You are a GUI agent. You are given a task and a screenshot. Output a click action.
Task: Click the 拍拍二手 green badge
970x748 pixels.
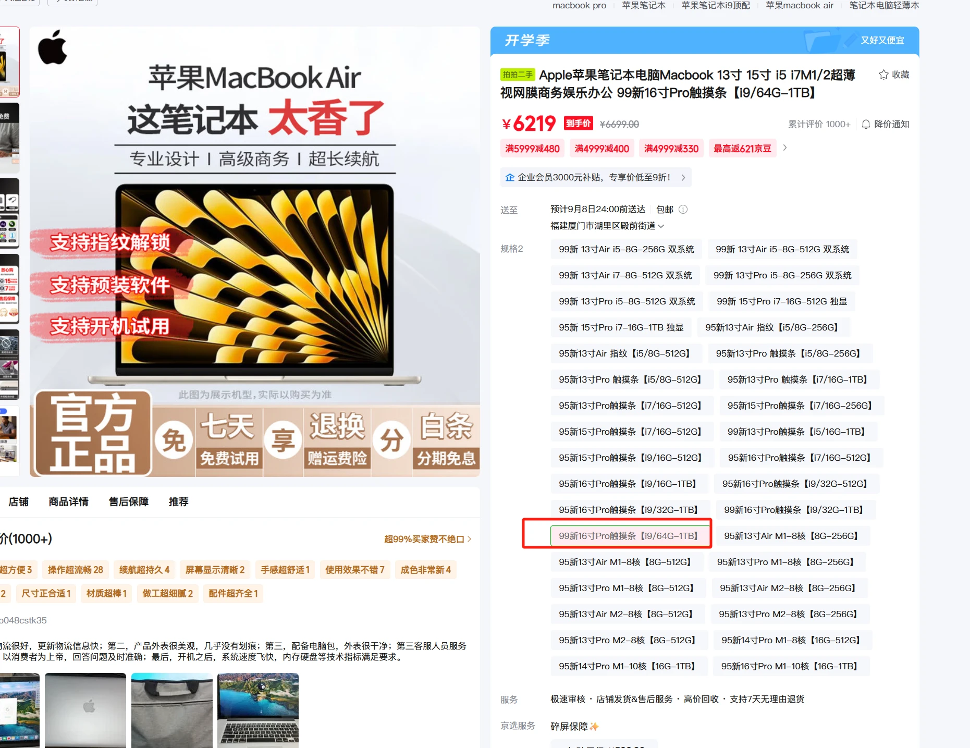coord(517,75)
